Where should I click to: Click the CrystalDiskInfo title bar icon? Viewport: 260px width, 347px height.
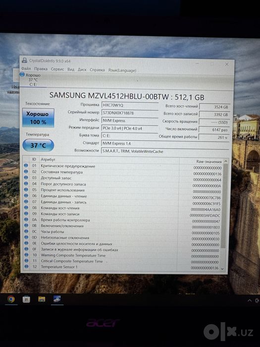[x=25, y=60]
